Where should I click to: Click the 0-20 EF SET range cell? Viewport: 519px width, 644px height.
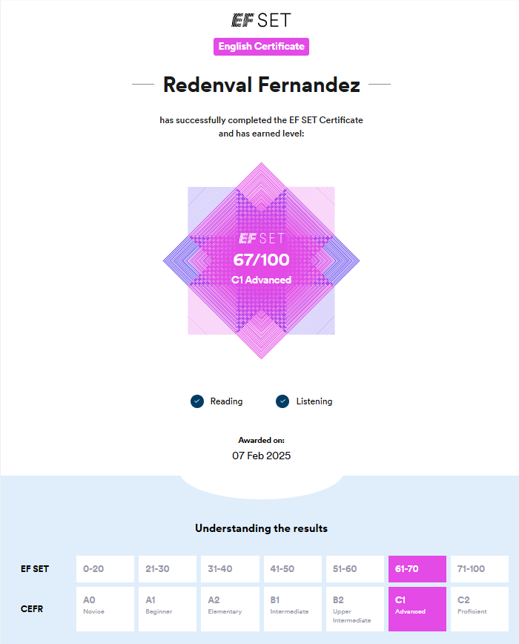pyautogui.click(x=105, y=569)
